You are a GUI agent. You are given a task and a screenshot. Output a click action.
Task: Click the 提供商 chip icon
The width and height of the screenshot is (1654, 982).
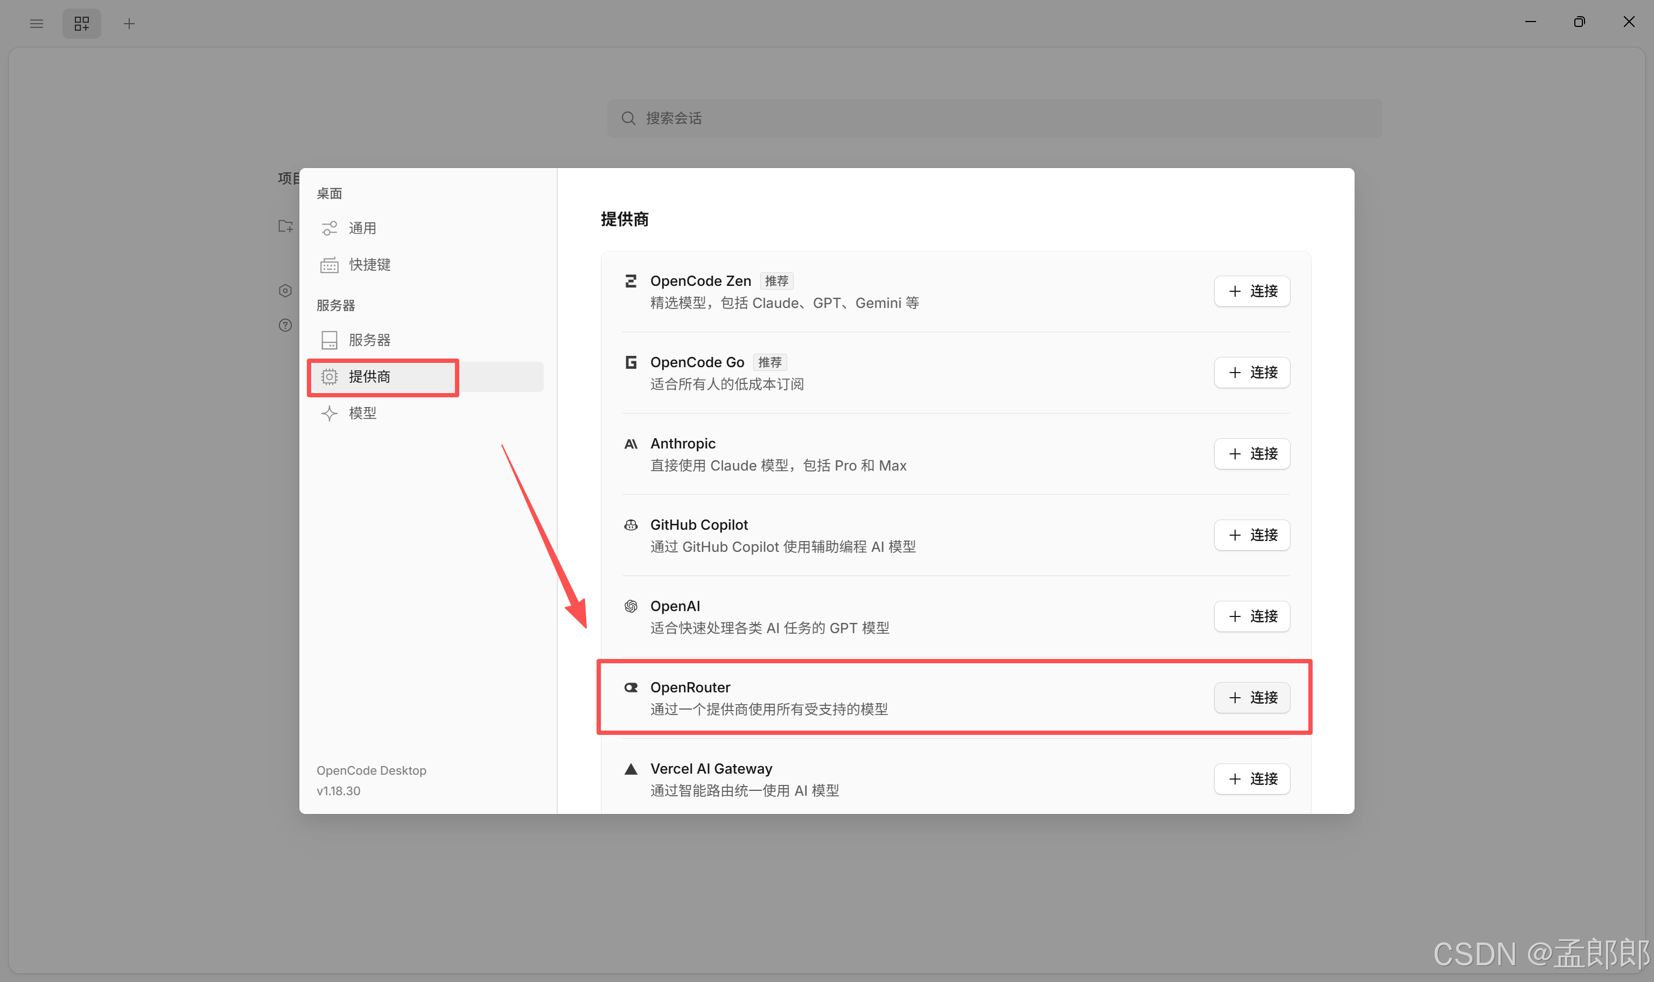[329, 376]
